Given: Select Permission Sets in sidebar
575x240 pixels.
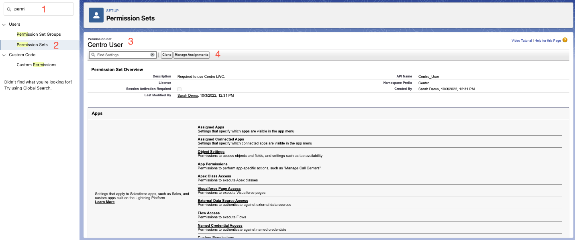Looking at the screenshot, I should (x=32, y=45).
